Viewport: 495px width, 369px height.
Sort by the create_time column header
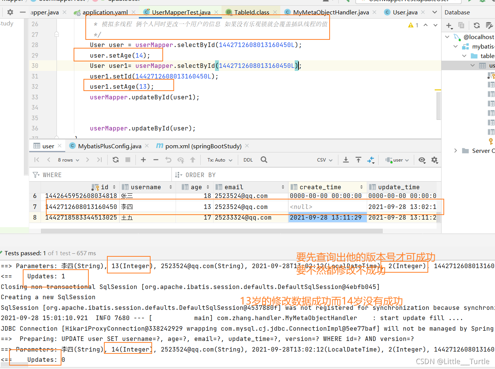[x=327, y=187]
